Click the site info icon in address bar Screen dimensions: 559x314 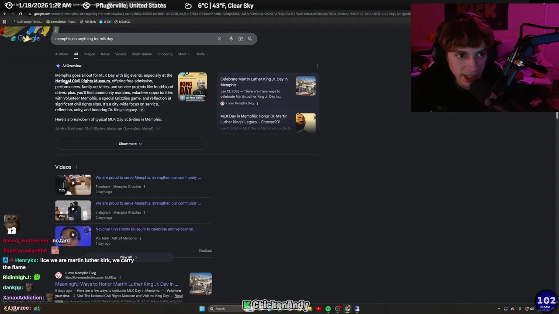30,14
